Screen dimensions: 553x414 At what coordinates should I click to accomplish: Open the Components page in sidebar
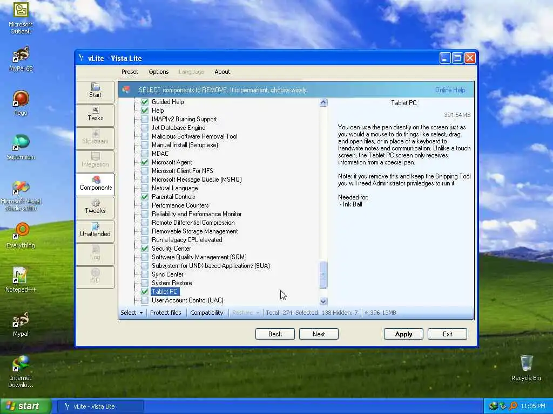(95, 184)
